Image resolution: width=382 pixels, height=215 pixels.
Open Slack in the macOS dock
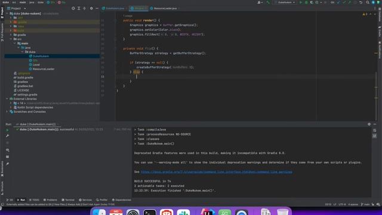(x=183, y=213)
